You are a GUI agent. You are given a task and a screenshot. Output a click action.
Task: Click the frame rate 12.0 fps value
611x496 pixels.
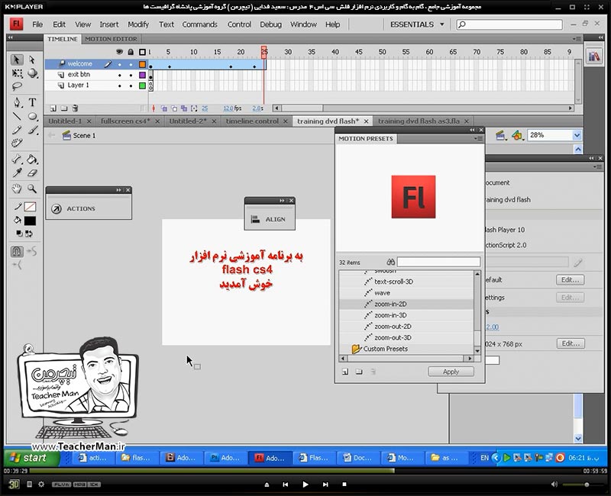pos(228,108)
